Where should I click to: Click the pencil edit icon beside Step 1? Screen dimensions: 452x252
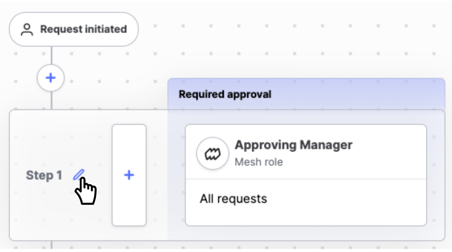pos(79,175)
